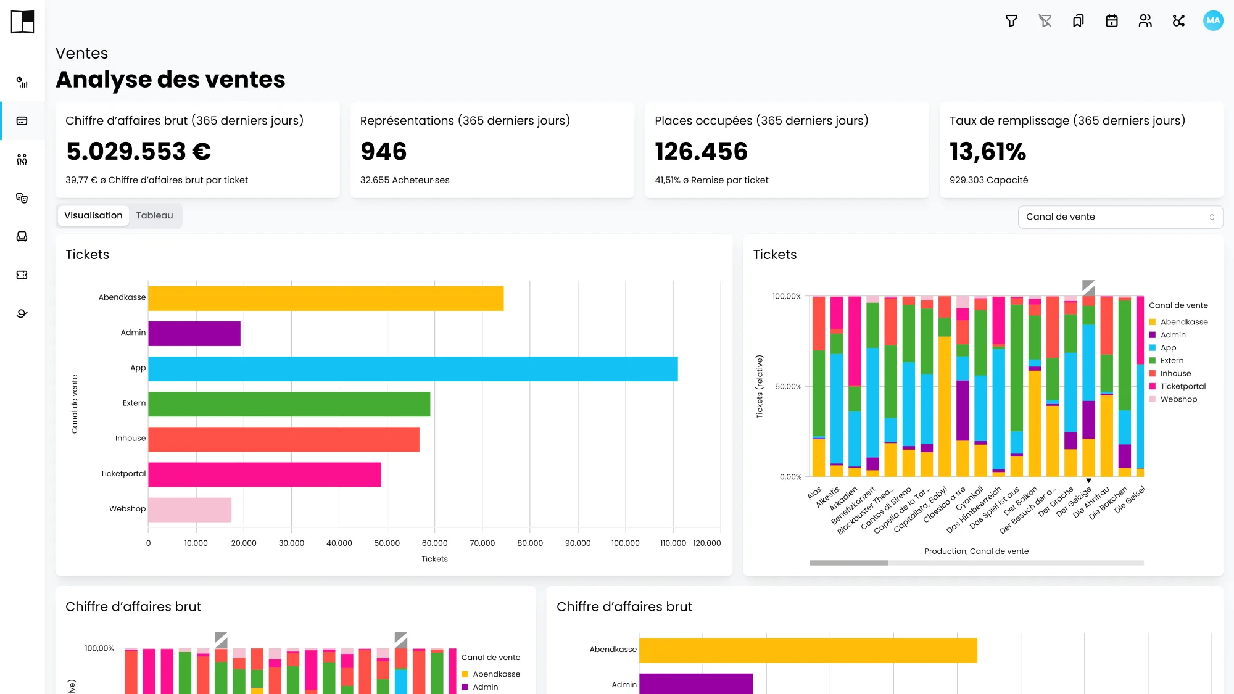Screen dimensions: 1234x694
Task: Select the Places occupées KPI card
Action: (787, 150)
